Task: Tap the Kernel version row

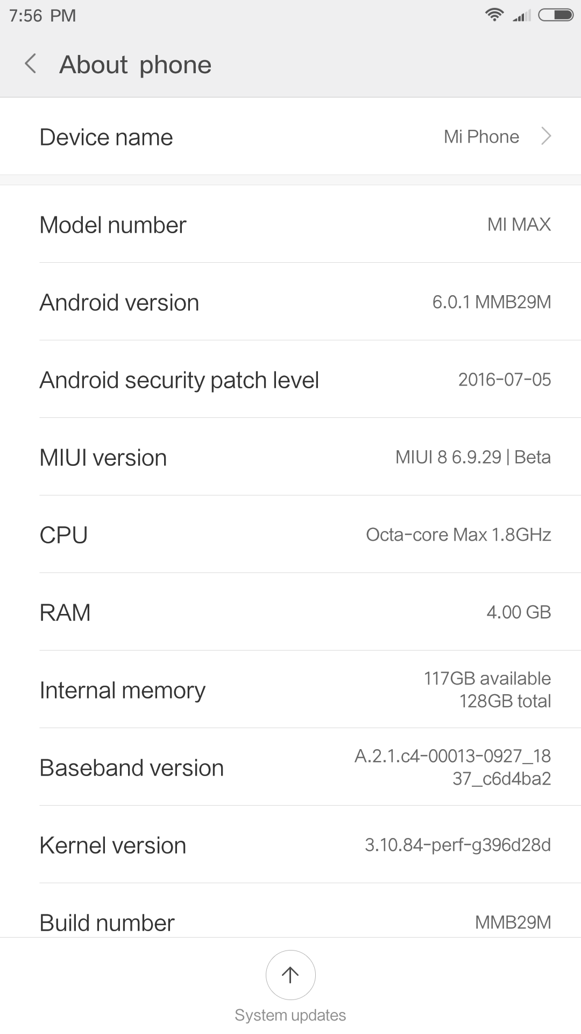Action: (290, 845)
